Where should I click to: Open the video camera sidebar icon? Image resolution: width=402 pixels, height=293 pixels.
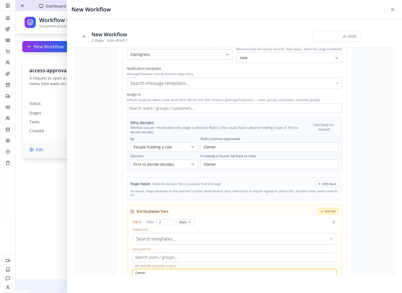(8, 261)
